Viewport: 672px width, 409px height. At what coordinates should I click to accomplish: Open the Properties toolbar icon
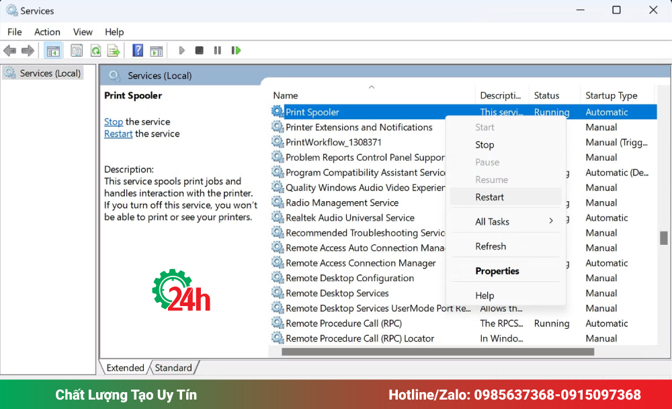tap(77, 50)
